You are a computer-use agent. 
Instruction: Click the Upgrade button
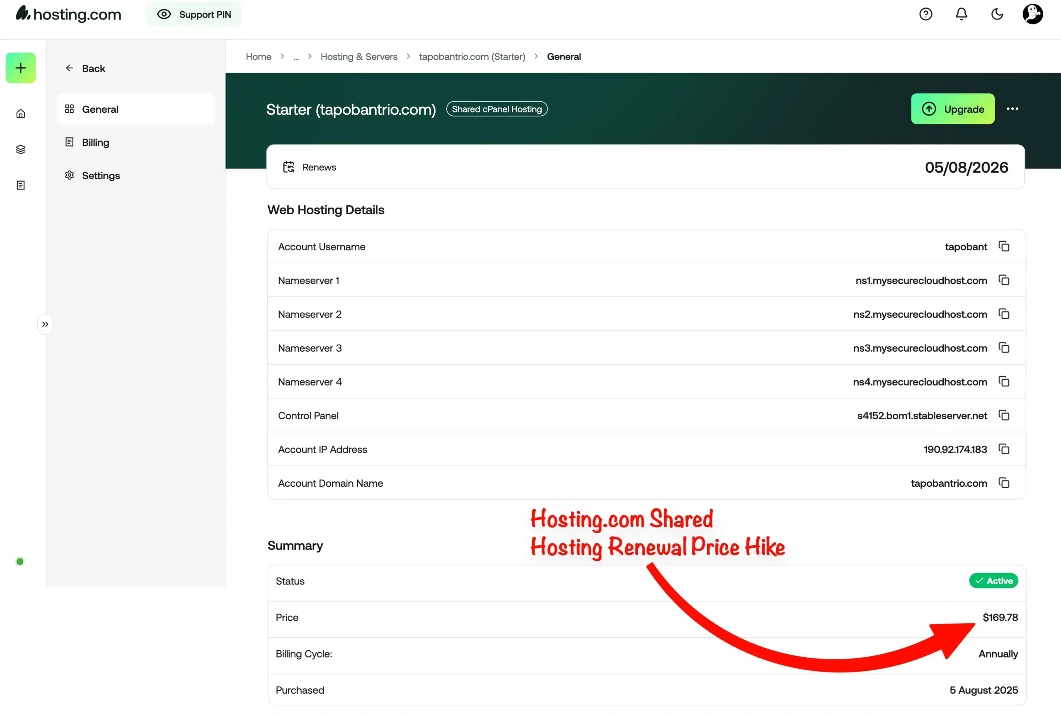click(953, 109)
